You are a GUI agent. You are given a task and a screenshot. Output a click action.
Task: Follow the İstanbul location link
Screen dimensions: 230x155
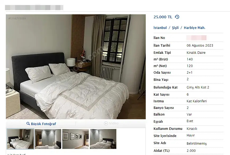pyautogui.click(x=160, y=28)
